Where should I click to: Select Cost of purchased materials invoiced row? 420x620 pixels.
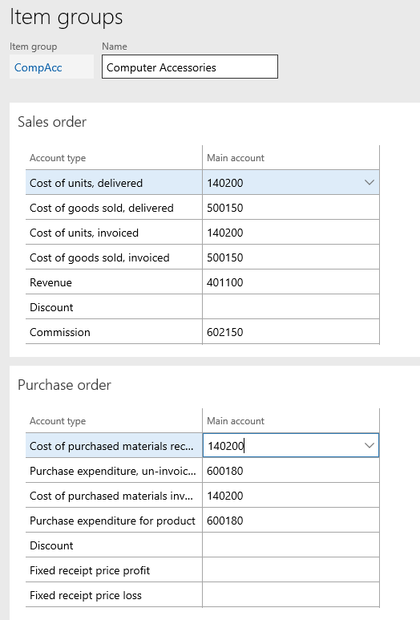pyautogui.click(x=202, y=496)
